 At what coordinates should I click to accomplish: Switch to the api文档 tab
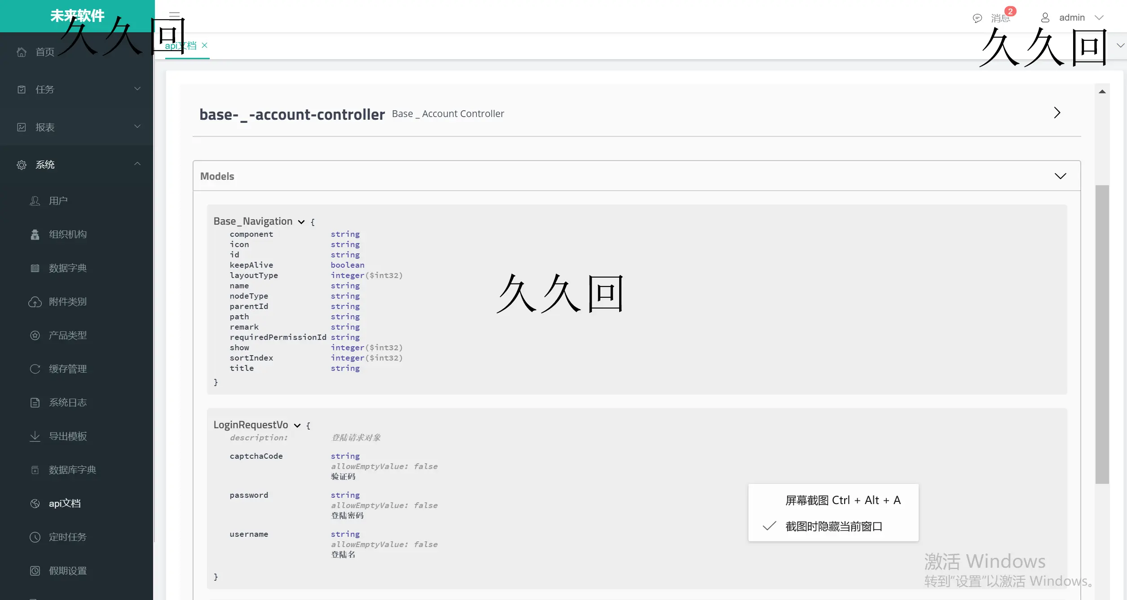(x=181, y=45)
